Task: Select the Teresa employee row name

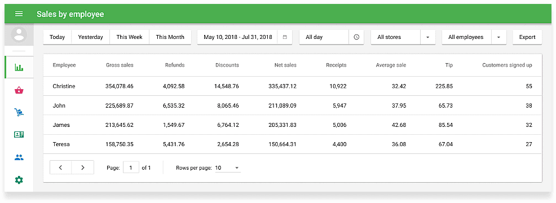Action: (61, 144)
